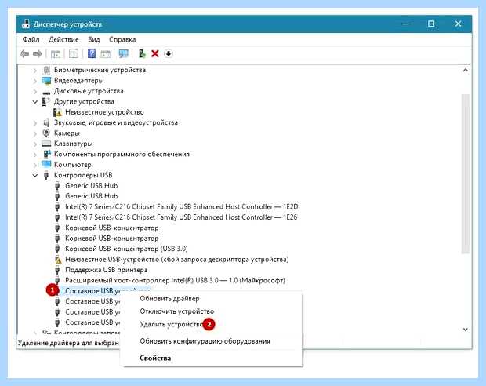The image size is (486, 386).
Task: Select the Неизвестное устройство row
Action: click(104, 112)
